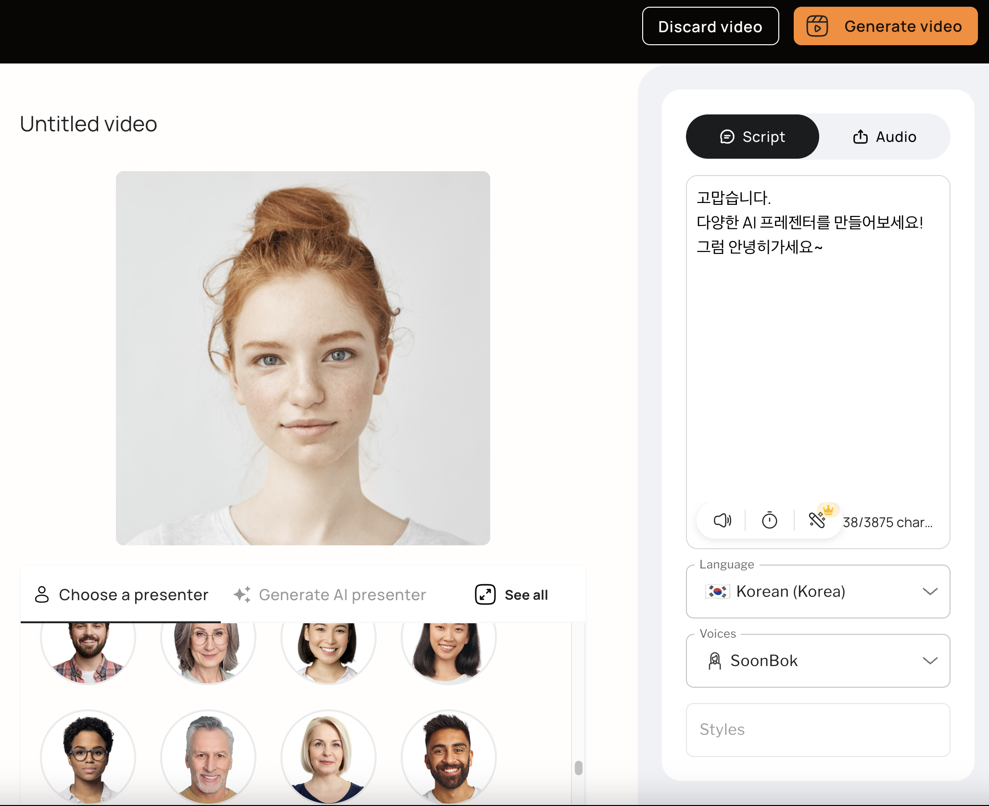Click the expand icon beside See all
The width and height of the screenshot is (989, 806).
485,594
